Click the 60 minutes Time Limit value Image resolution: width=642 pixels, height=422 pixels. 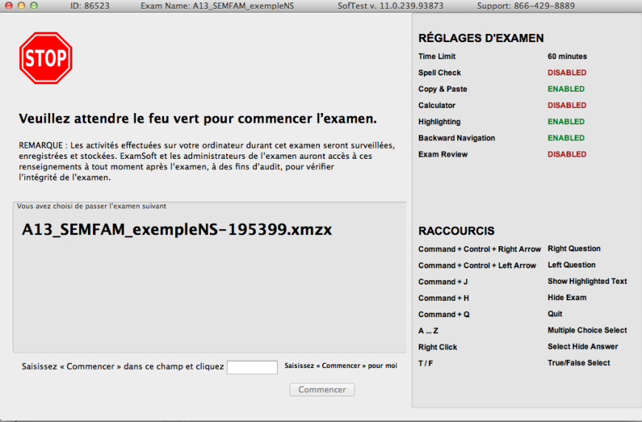coord(567,57)
